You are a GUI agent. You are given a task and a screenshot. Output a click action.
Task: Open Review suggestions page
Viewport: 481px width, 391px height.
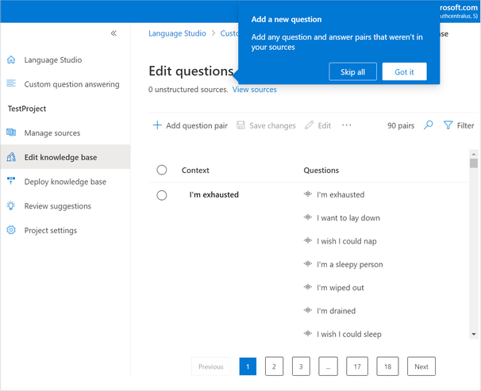[x=58, y=206]
